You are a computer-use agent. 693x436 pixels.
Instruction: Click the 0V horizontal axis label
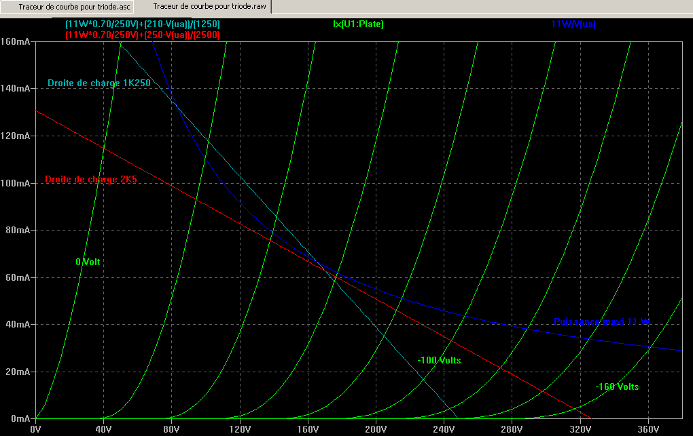pos(35,429)
